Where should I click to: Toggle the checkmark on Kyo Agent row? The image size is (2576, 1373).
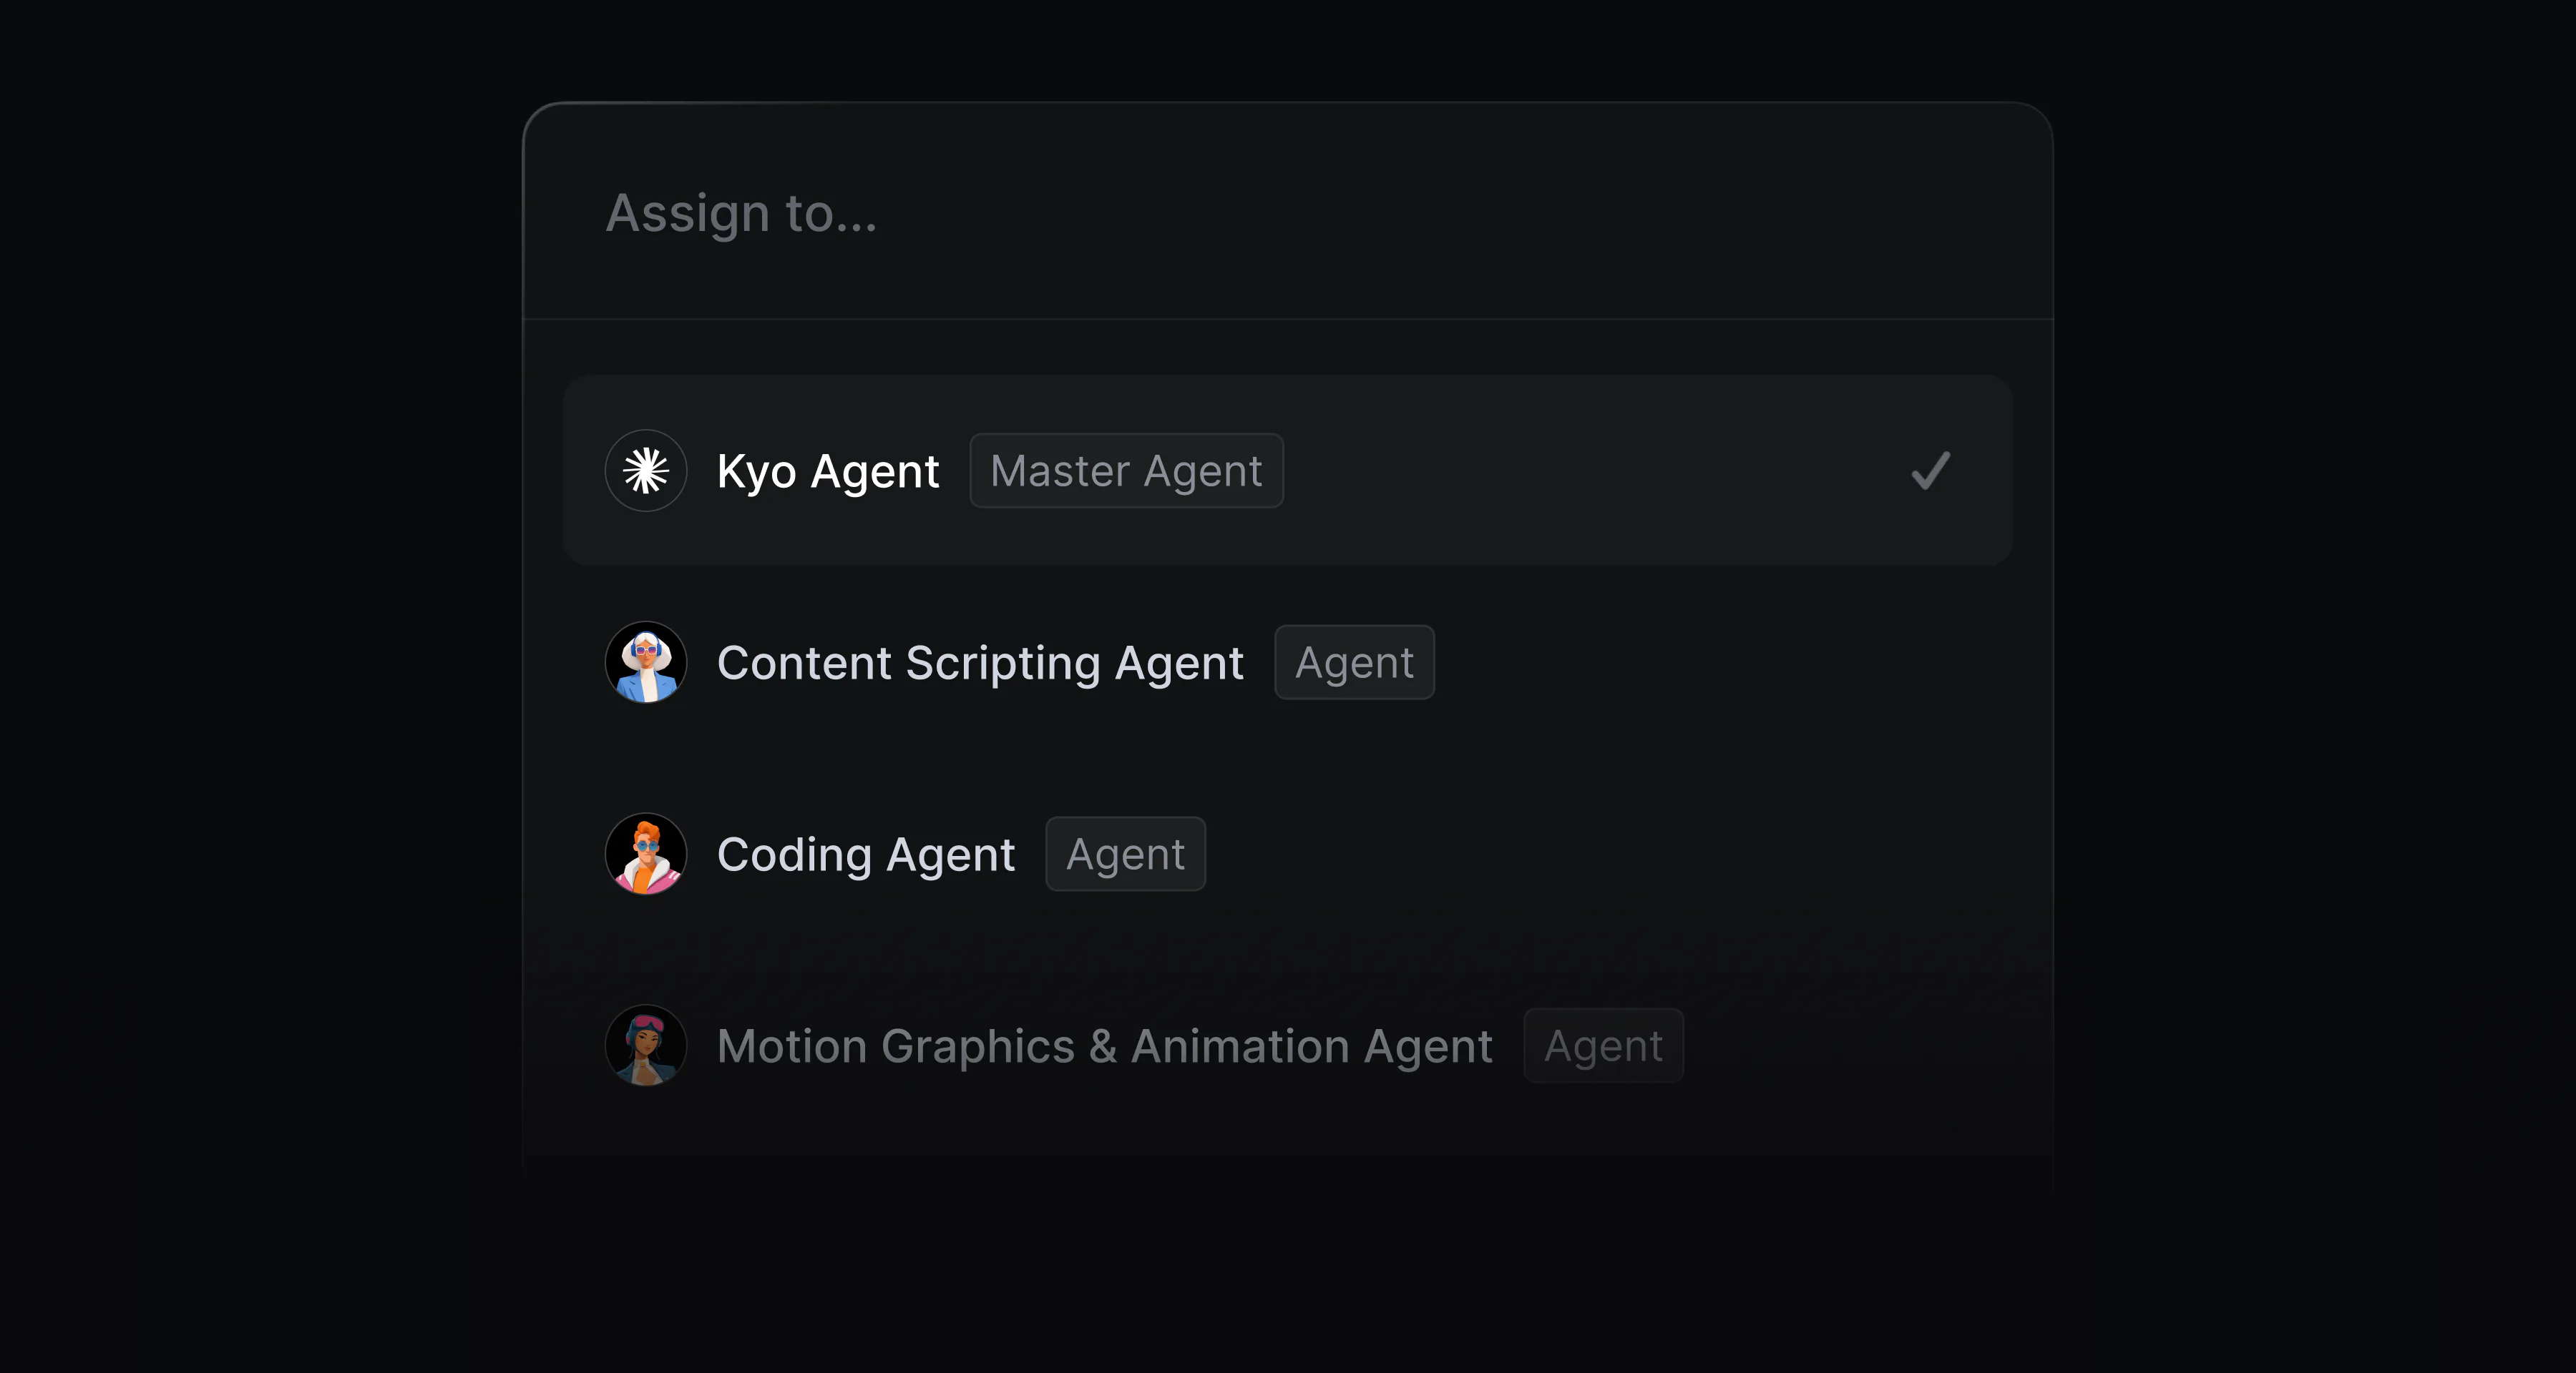1930,471
